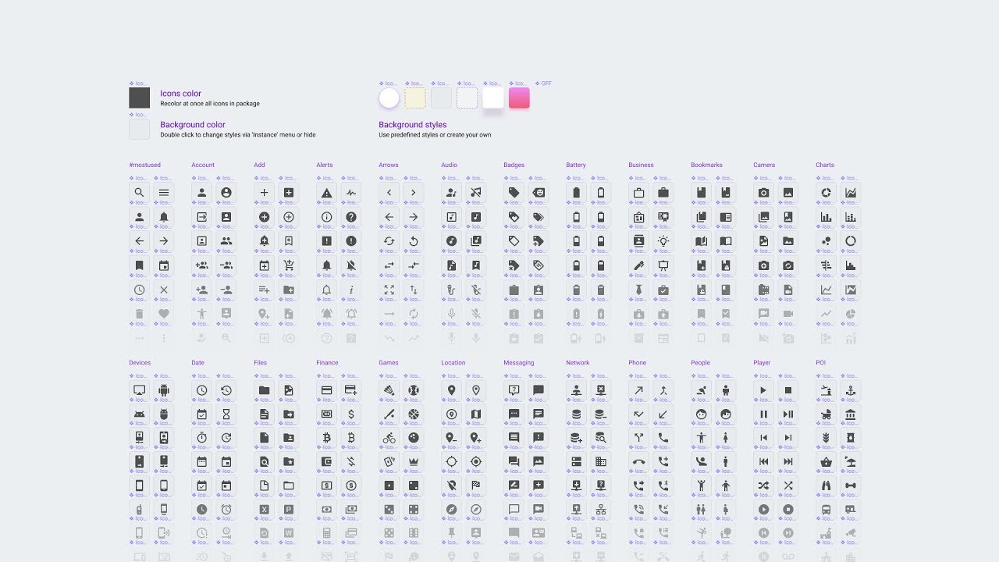
Task: Click the skip-next icon under Player
Action: pyautogui.click(x=788, y=437)
